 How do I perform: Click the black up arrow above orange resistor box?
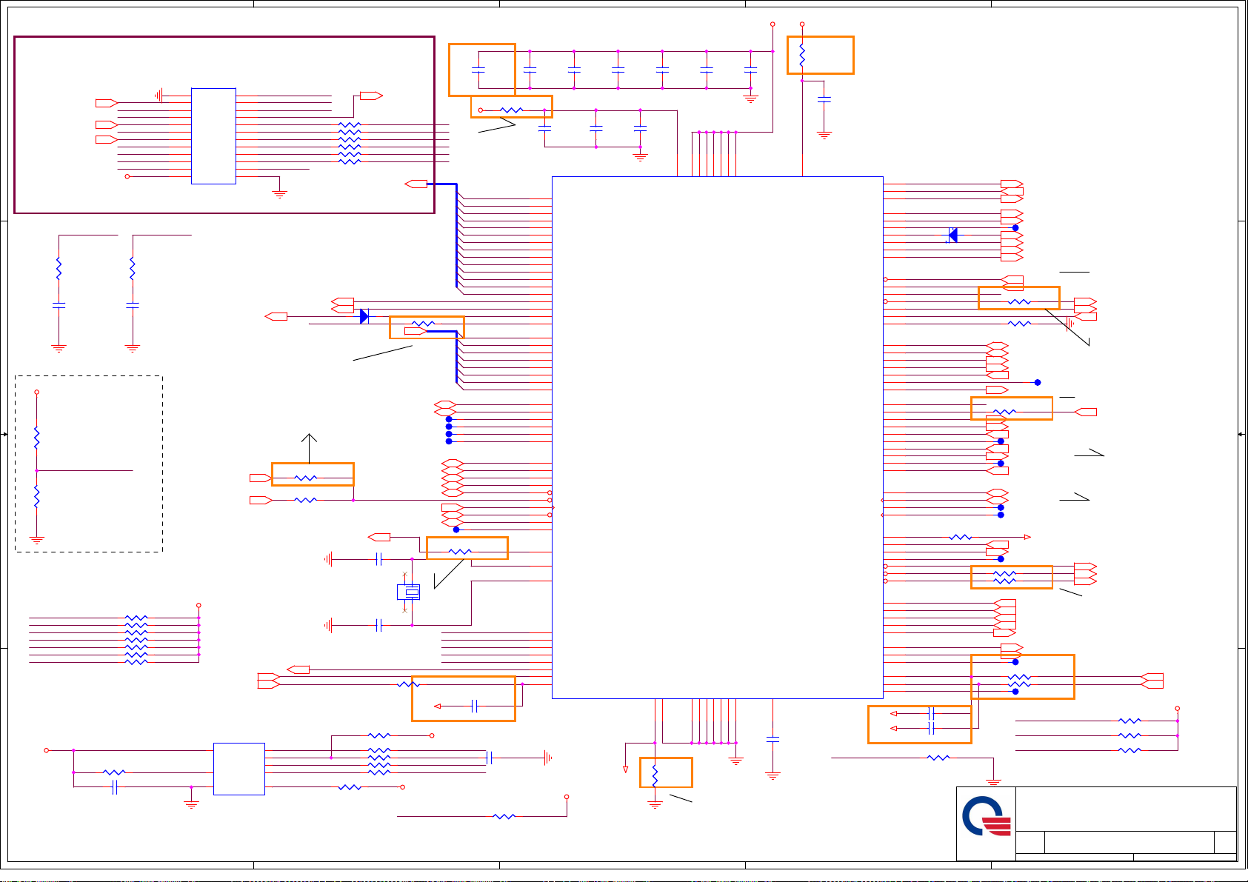(x=310, y=440)
